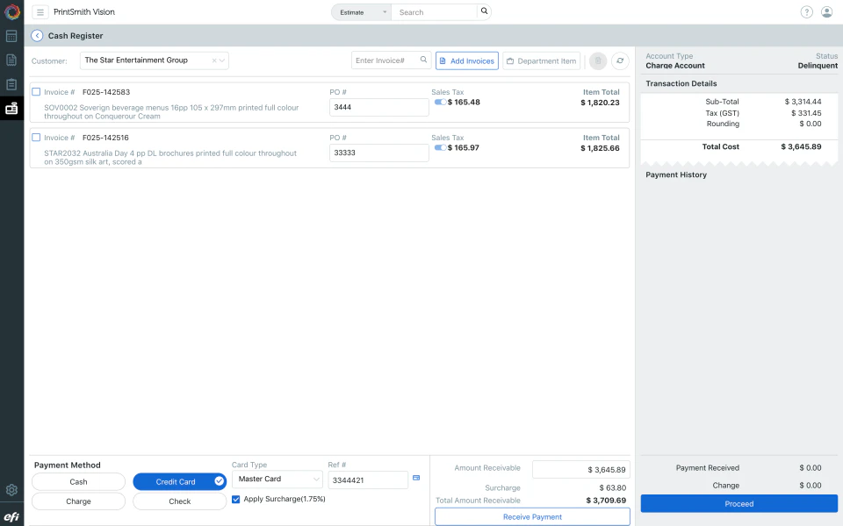Open the Cash Register sidebar icon
The width and height of the screenshot is (843, 526).
(x=11, y=108)
